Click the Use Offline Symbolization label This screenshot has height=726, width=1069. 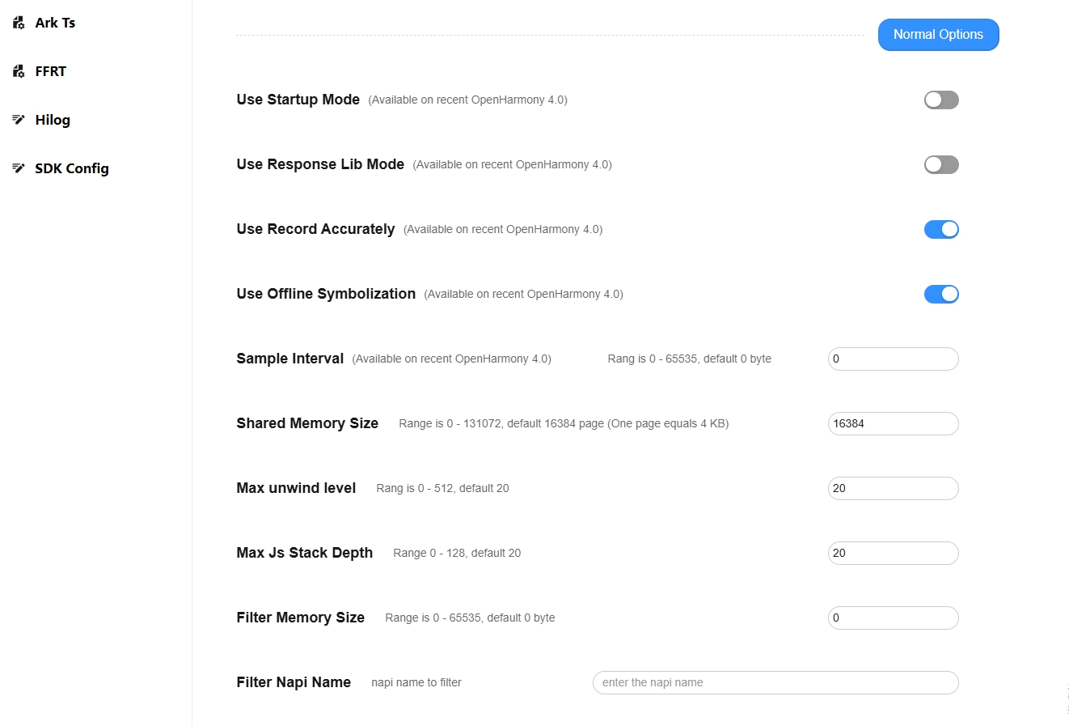click(326, 294)
